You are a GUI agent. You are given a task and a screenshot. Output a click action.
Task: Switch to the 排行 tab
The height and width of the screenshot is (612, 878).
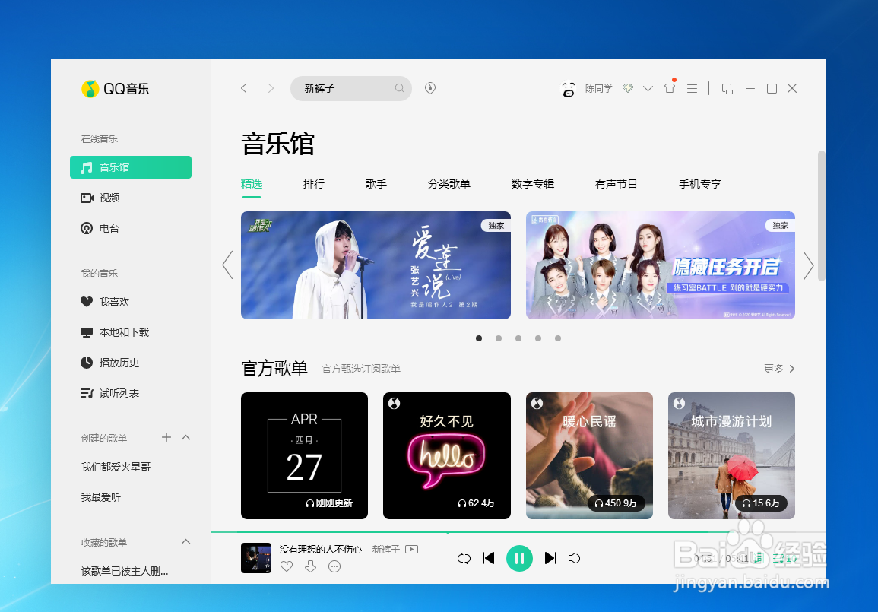click(x=313, y=184)
